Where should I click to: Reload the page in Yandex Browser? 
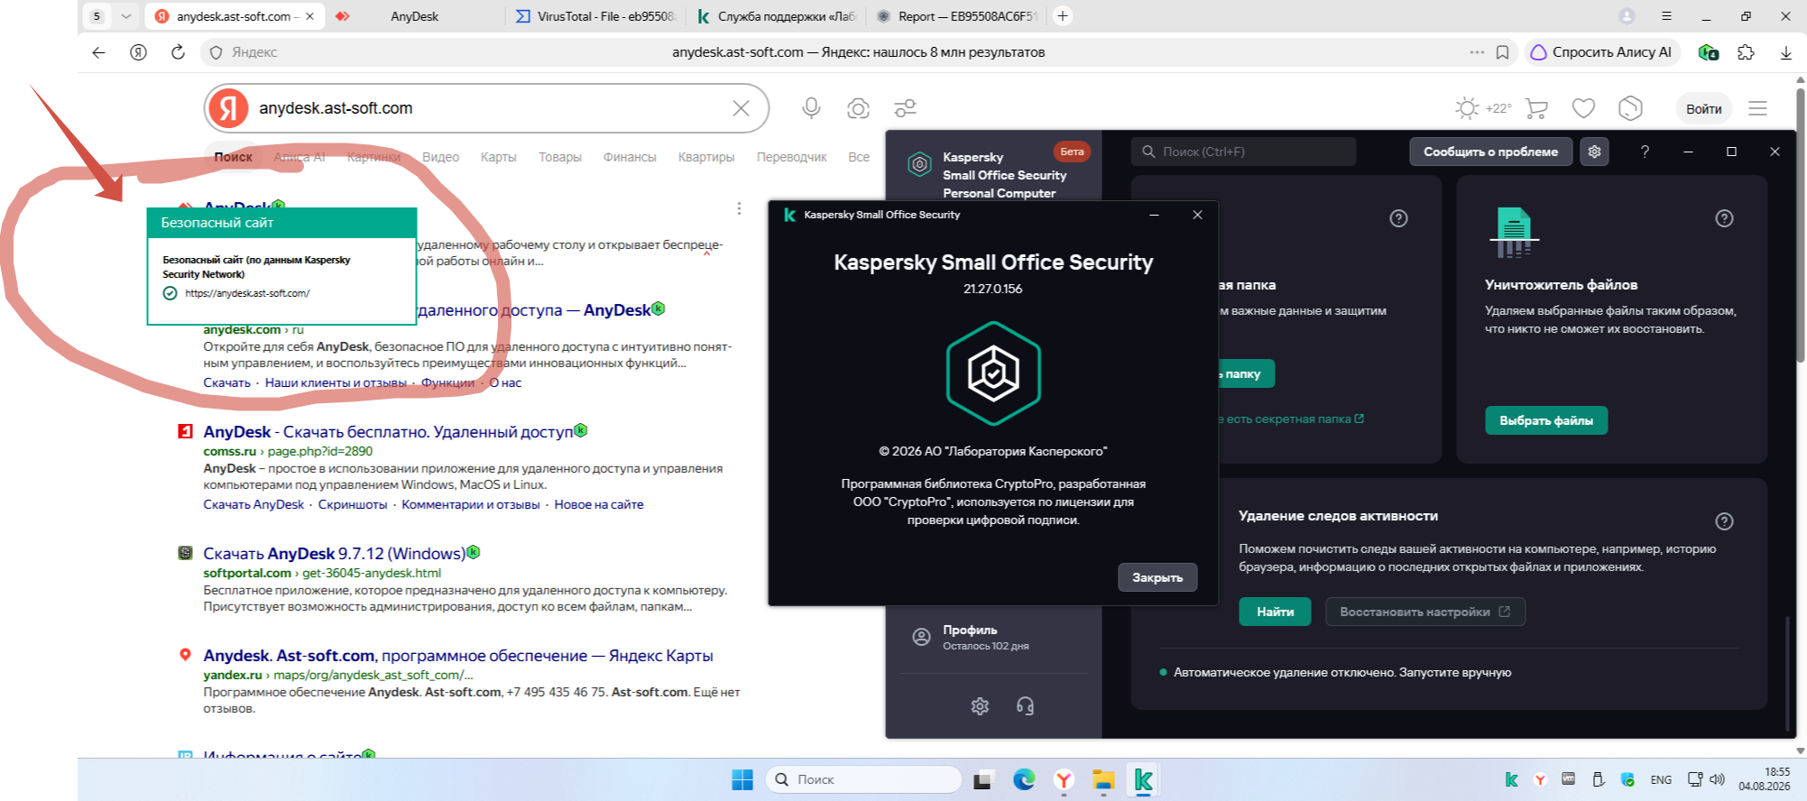(178, 52)
